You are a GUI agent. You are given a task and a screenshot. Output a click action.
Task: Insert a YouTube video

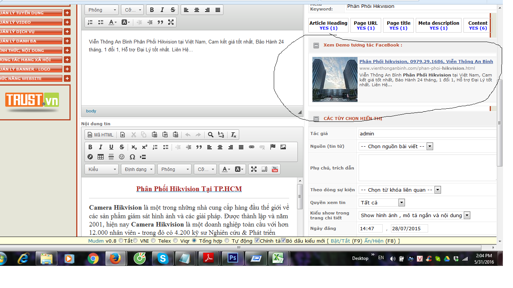coord(275,169)
